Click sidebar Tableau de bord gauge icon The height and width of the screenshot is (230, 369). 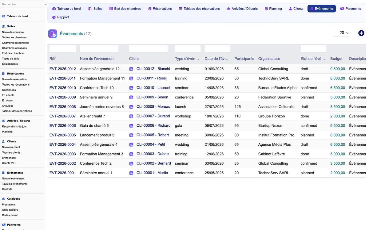coord(4,16)
